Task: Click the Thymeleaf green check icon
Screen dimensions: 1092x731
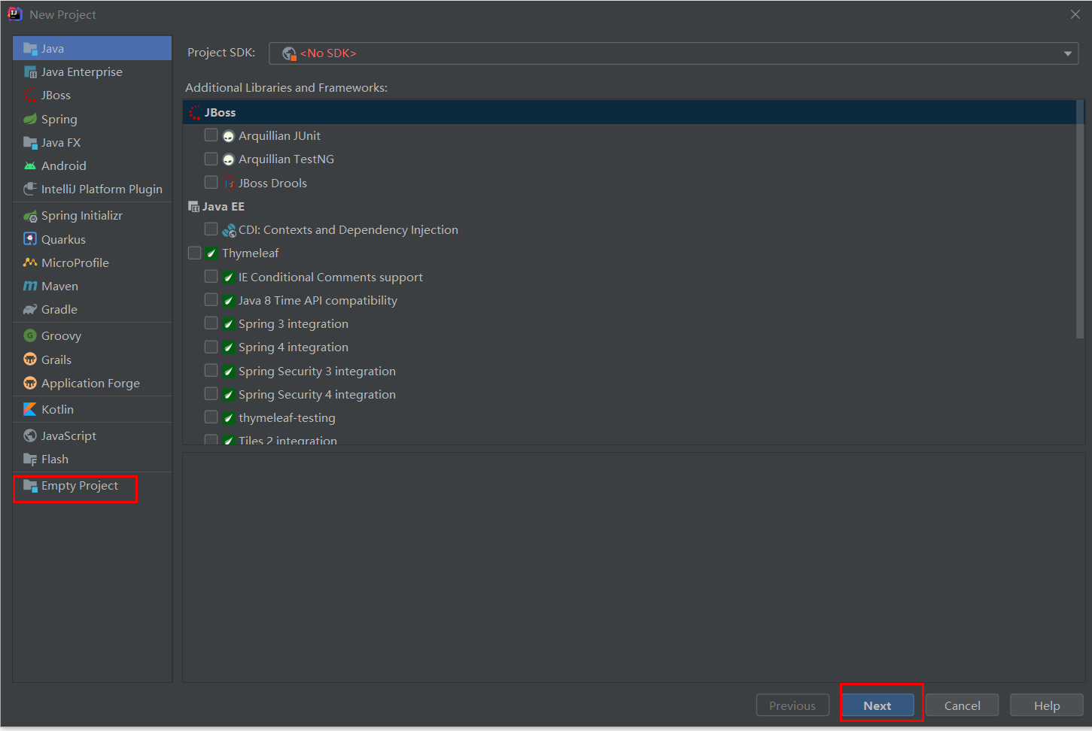Action: coord(211,253)
